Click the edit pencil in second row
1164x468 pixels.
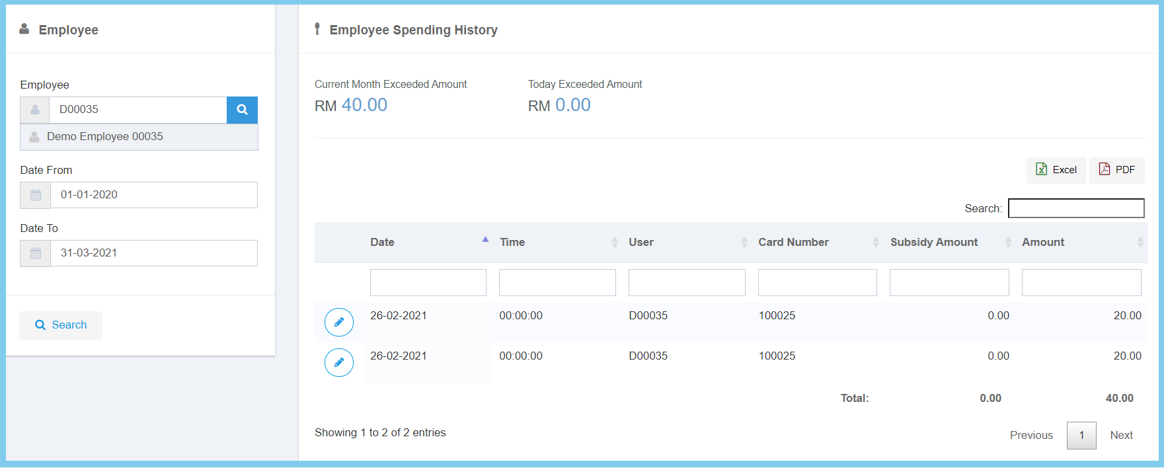pos(339,363)
